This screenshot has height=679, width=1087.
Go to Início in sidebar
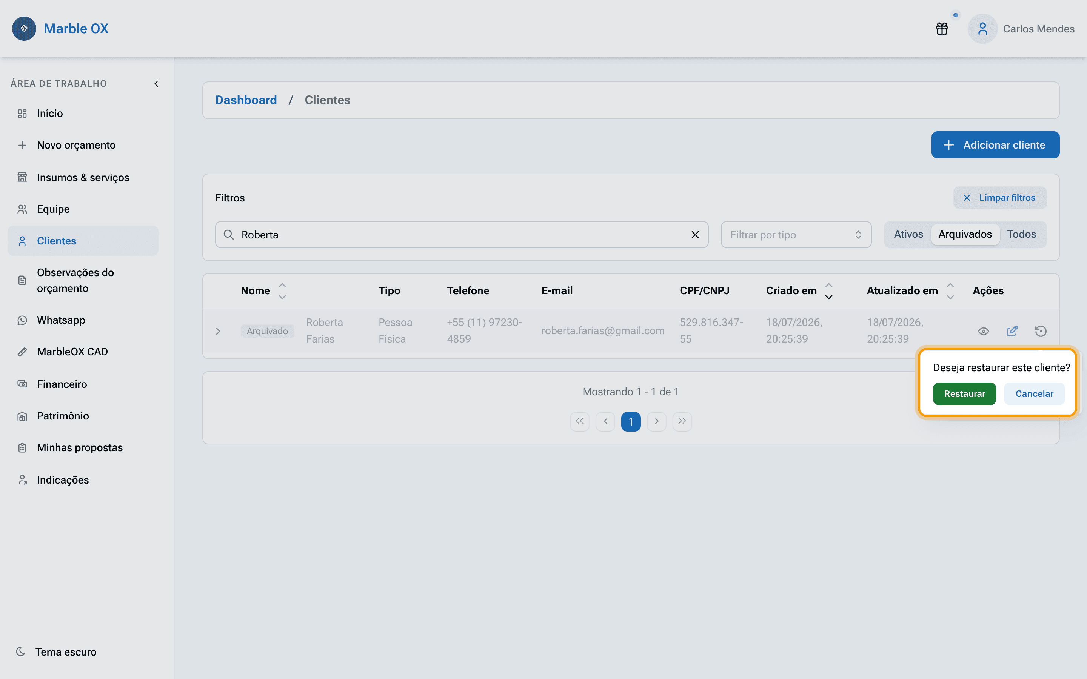[83, 113]
